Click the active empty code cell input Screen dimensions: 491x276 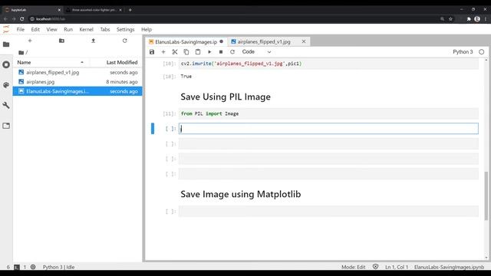pyautogui.click(x=328, y=129)
